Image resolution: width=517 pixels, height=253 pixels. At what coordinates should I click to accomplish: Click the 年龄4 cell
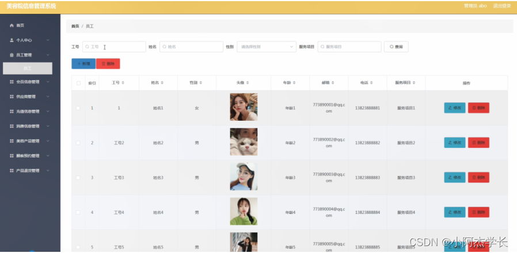[x=290, y=213]
